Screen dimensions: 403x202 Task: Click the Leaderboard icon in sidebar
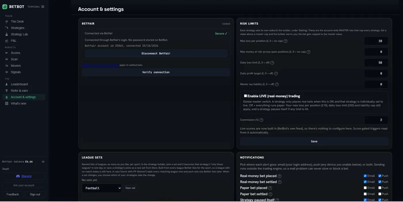click(7, 84)
